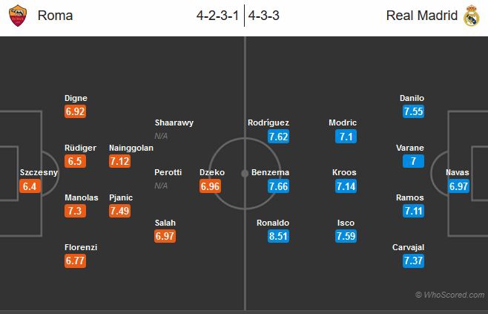Select Benzema's 7.66 rating badge
Screen dimensions: 488x314
coord(279,186)
